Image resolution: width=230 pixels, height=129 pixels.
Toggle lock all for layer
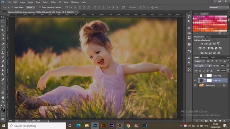[x=211, y=71]
